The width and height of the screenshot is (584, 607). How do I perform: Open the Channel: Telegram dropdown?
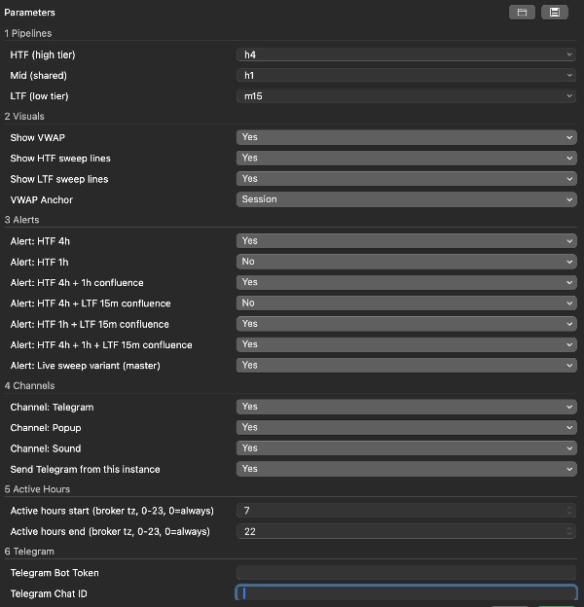click(x=407, y=407)
